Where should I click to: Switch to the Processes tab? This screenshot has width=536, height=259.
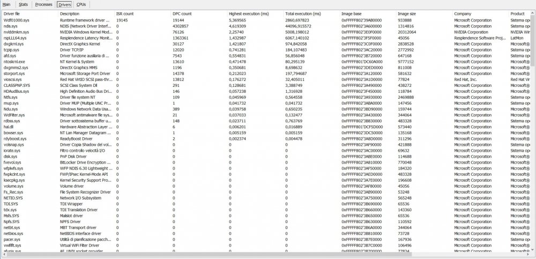tap(44, 4)
